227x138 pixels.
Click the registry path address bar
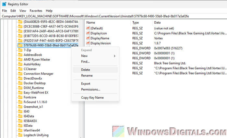click(113, 16)
